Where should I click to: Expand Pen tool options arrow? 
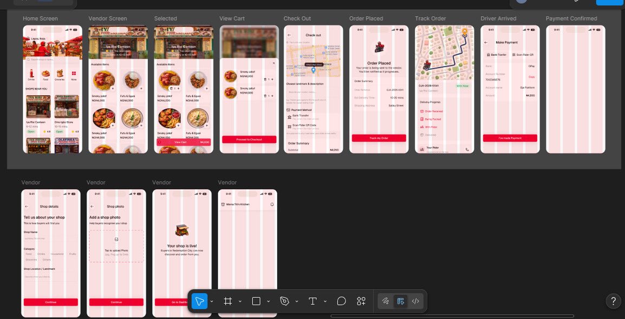pyautogui.click(x=297, y=302)
